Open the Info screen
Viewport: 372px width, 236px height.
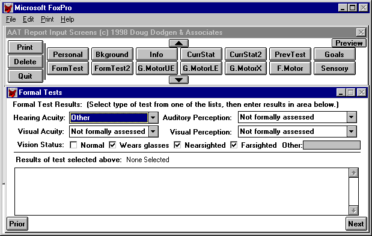point(157,54)
